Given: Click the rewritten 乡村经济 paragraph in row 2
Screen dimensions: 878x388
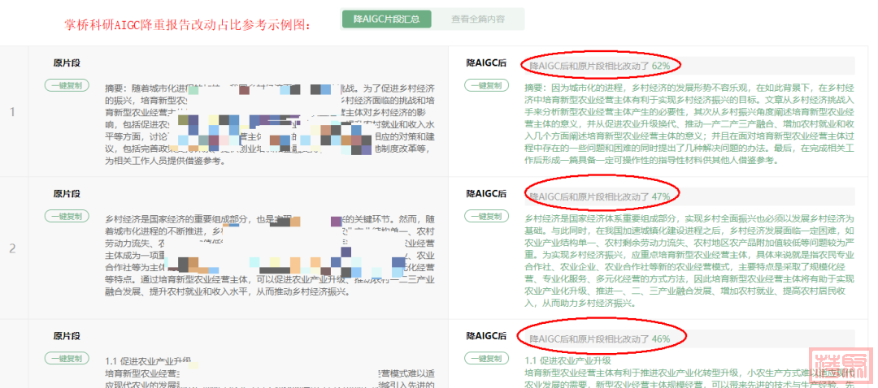Looking at the screenshot, I should pyautogui.click(x=689, y=260).
